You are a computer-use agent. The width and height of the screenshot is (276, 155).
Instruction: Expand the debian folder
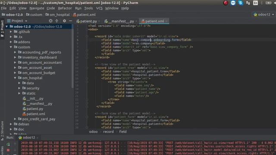point(11,124)
